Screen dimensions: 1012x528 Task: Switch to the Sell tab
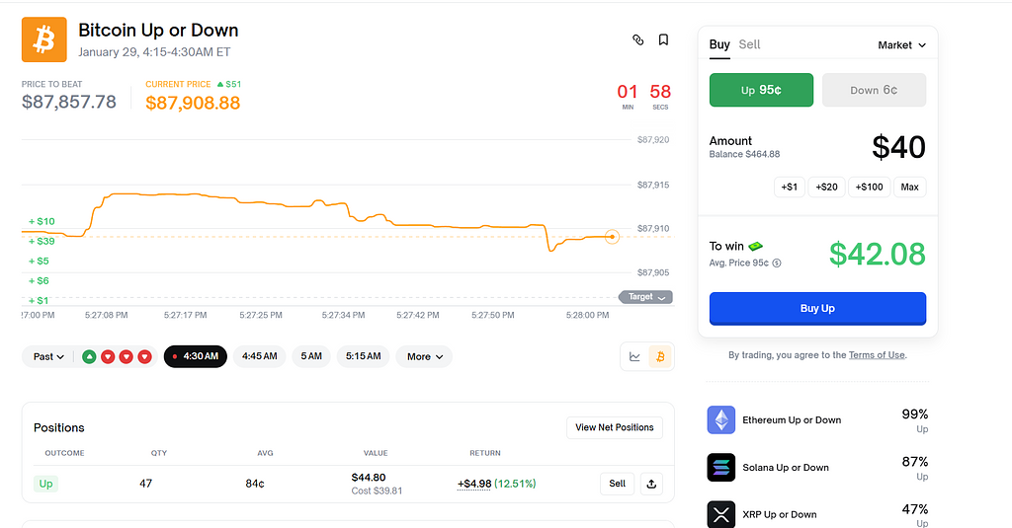[x=749, y=44]
